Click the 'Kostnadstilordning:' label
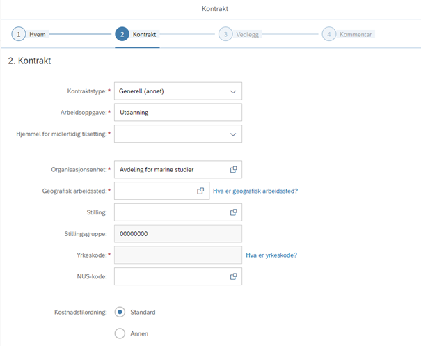 (81, 312)
